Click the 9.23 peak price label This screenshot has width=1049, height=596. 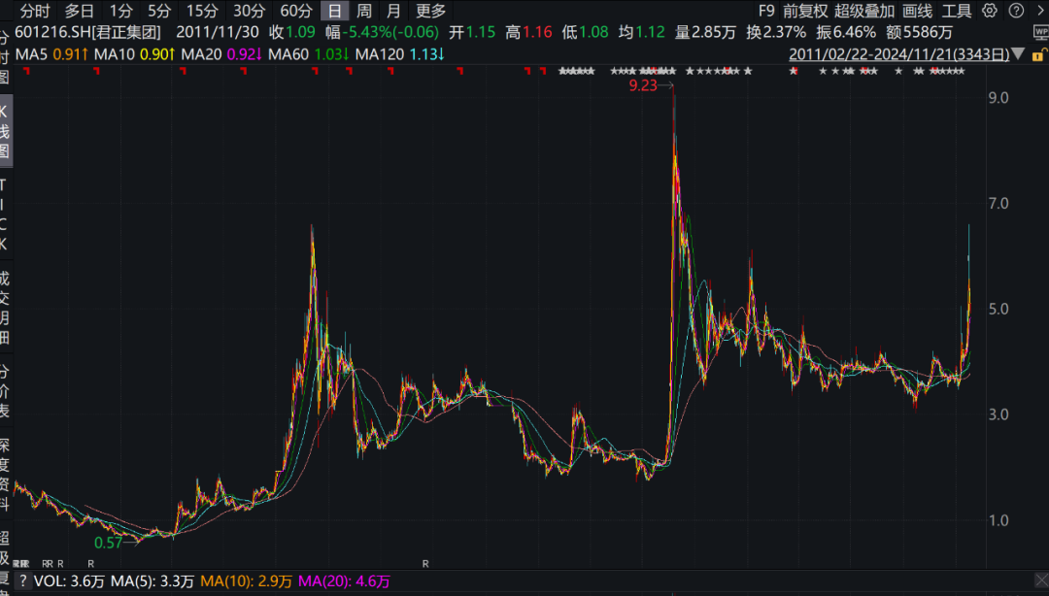tap(643, 85)
